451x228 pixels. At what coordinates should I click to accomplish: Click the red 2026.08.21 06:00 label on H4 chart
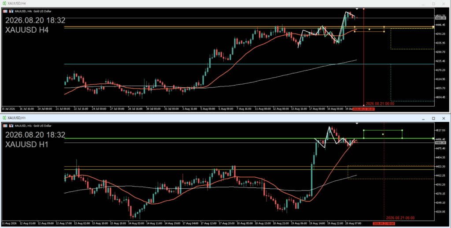(x=380, y=104)
